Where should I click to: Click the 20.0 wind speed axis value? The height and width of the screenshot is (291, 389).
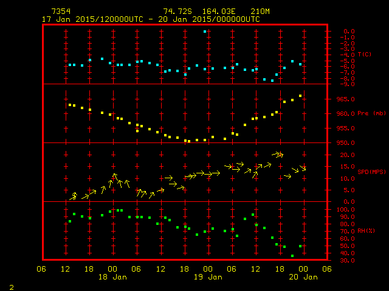point(347,155)
